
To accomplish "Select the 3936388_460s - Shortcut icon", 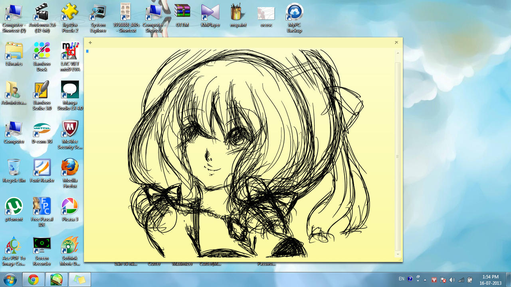I will point(126,18).
